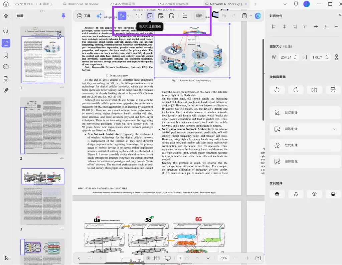Click the 關閉 button to close editing
This screenshot has width=342, height=265.
(199, 16)
